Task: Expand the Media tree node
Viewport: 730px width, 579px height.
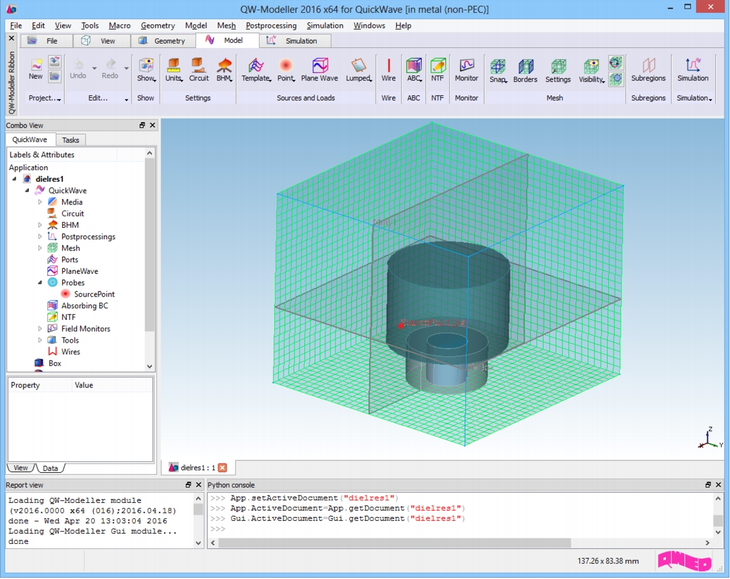Action: [40, 202]
